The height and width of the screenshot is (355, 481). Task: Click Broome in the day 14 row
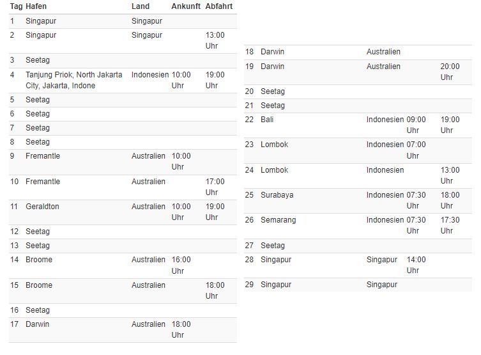point(39,260)
